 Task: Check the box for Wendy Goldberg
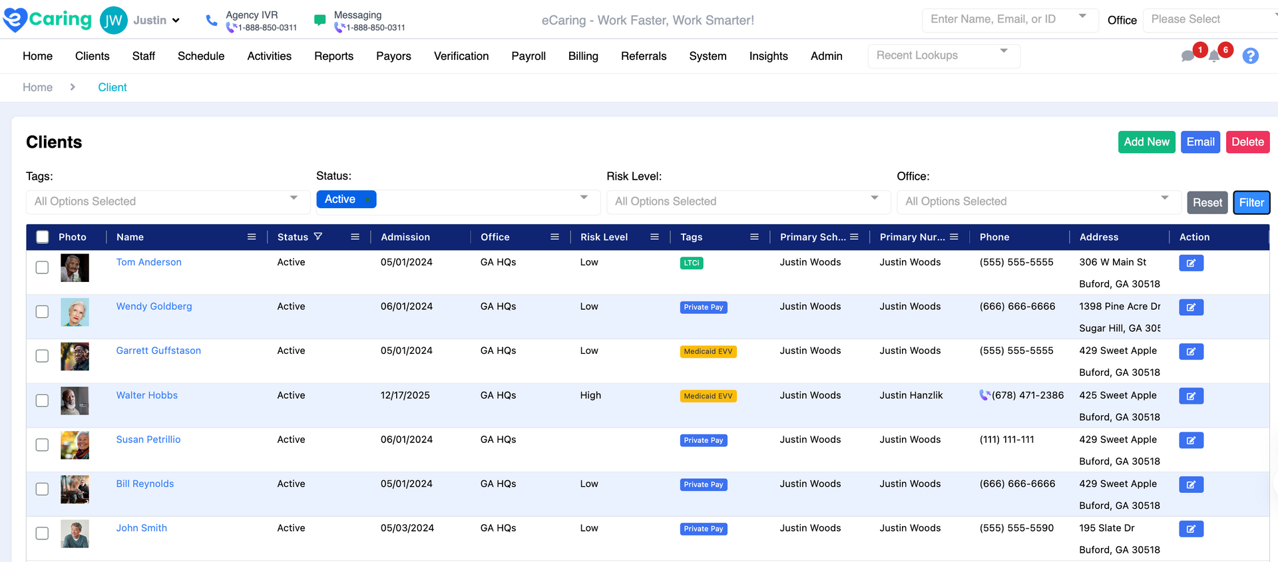(x=42, y=311)
